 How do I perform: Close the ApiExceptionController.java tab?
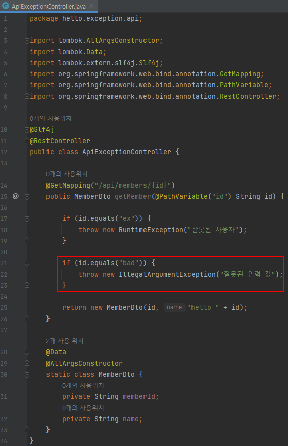(x=91, y=6)
